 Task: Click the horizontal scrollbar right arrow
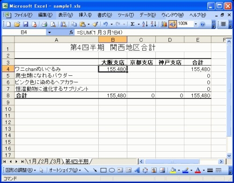click(x=221, y=161)
